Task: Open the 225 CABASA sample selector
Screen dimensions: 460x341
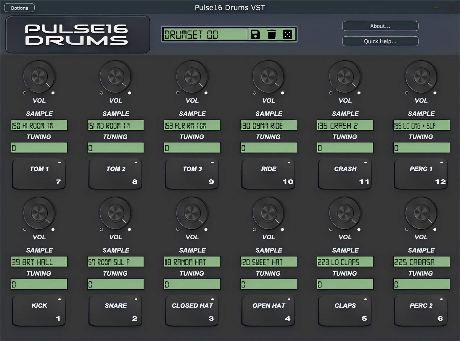Action: pyautogui.click(x=422, y=262)
